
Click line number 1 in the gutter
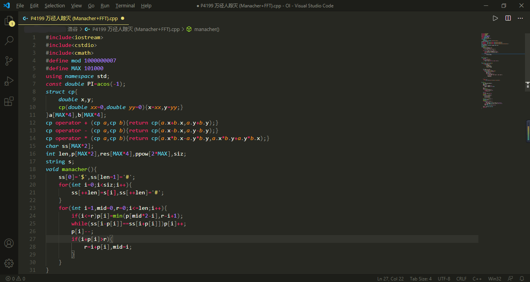click(x=34, y=37)
